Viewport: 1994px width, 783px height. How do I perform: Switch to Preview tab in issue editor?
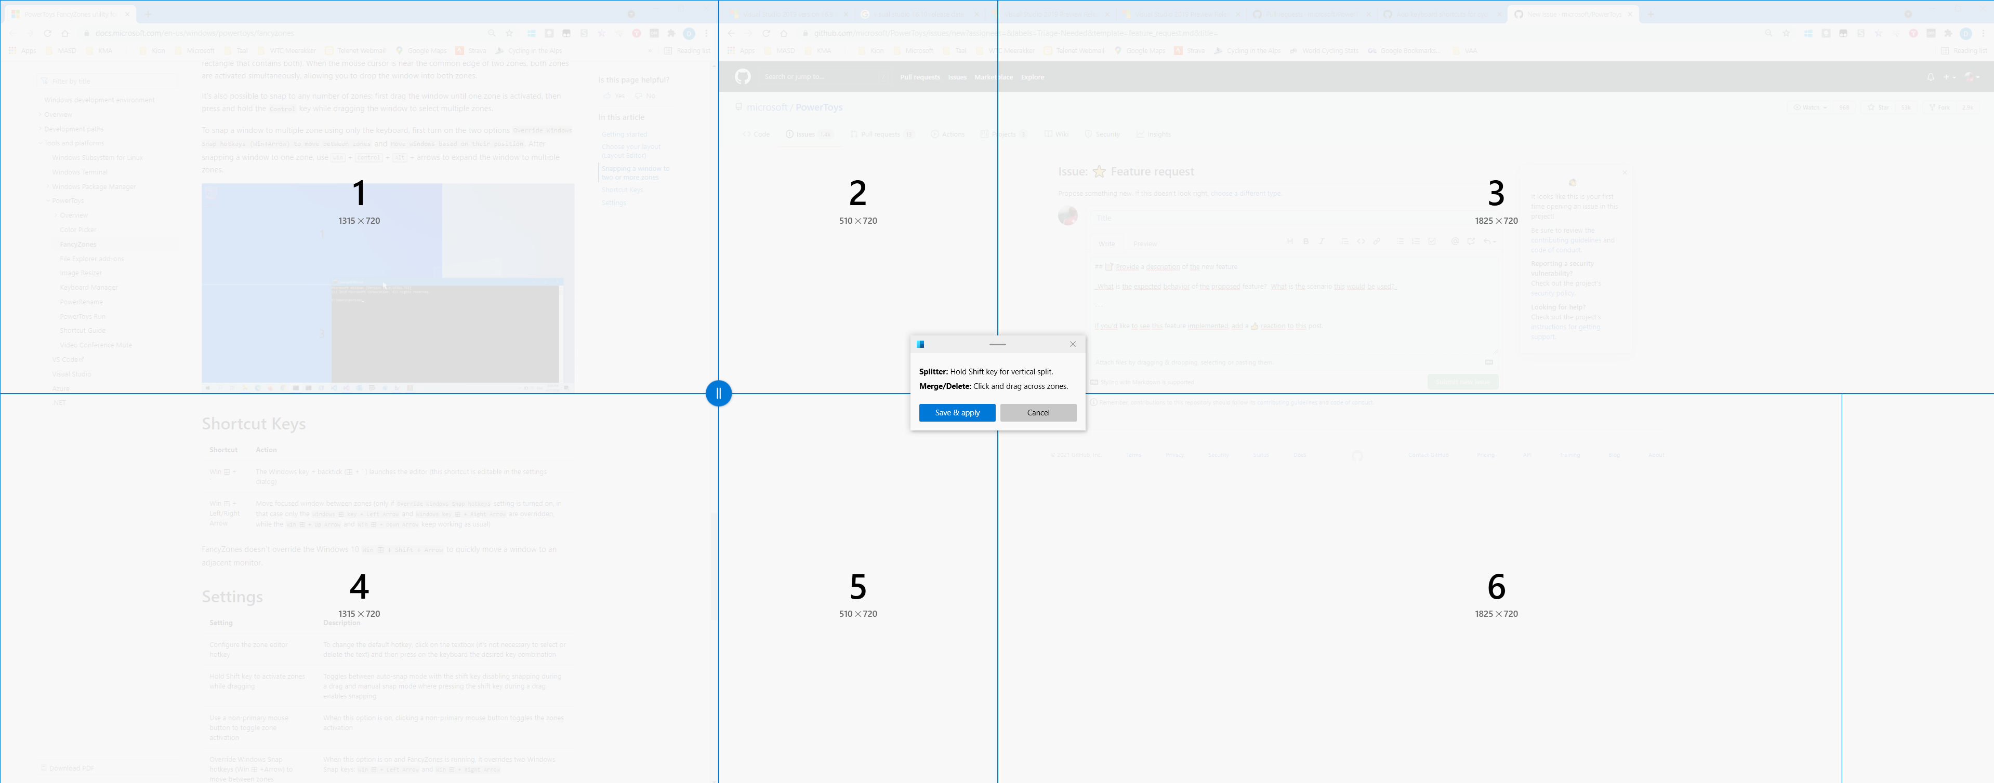tap(1144, 244)
